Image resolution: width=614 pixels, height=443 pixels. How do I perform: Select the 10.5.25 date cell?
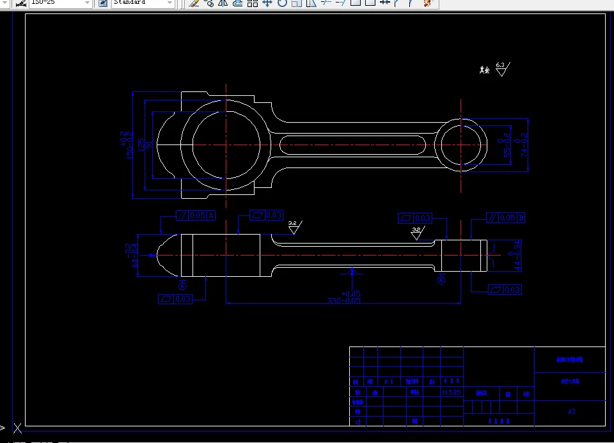(452, 392)
